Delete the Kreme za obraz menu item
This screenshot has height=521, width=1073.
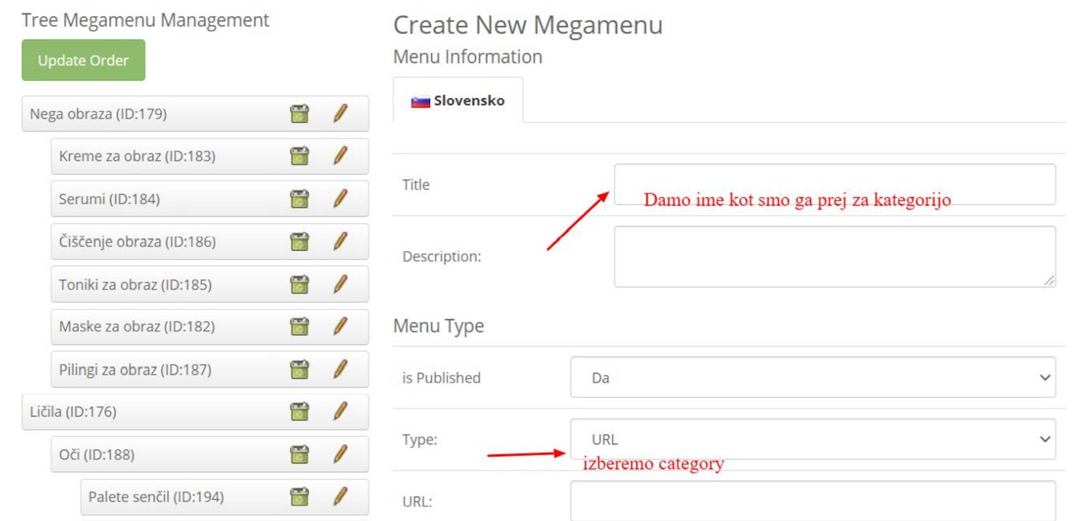click(299, 156)
